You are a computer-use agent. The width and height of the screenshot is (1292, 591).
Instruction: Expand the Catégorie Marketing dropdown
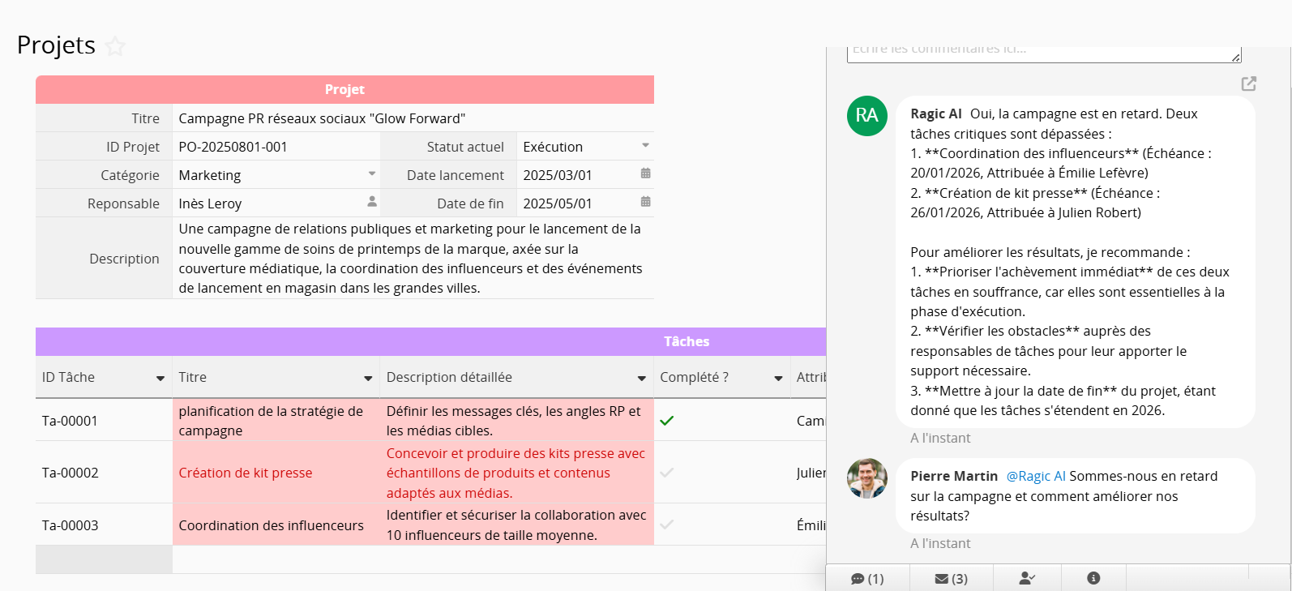[372, 173]
